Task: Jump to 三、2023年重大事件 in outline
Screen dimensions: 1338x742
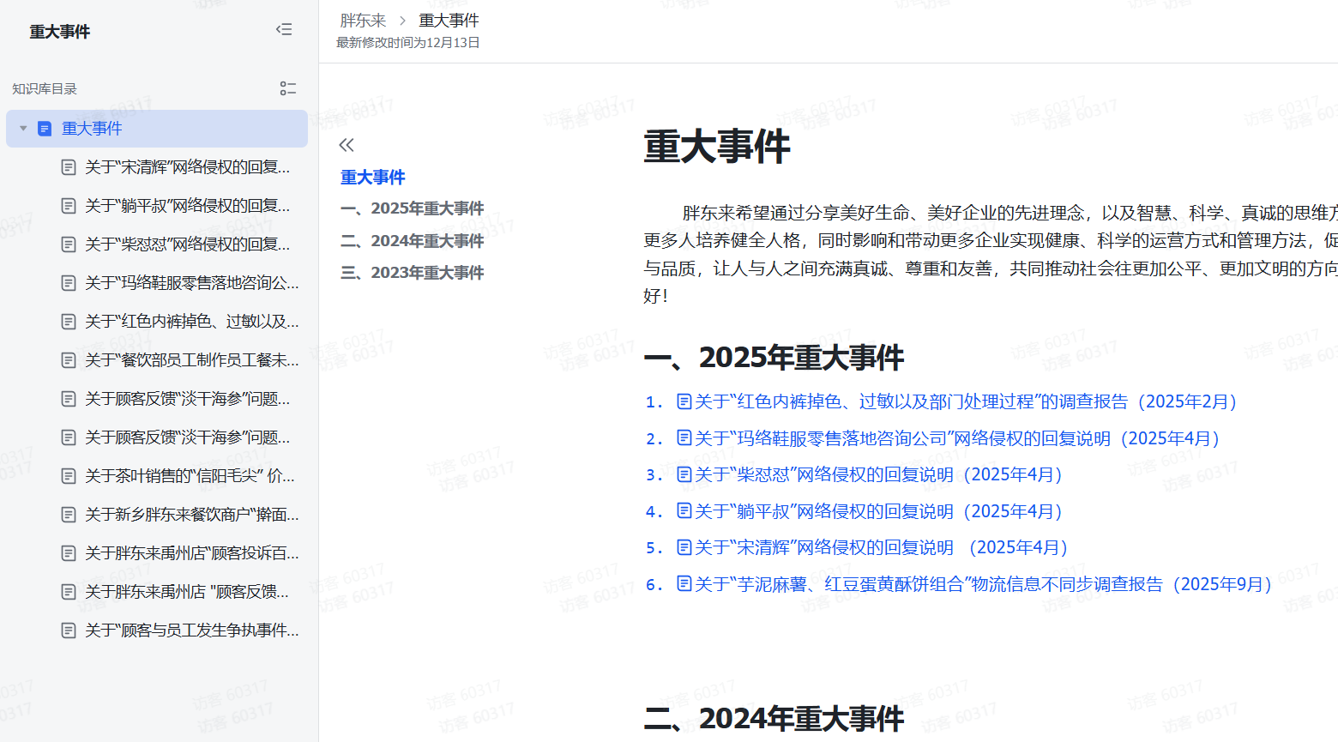Action: [413, 273]
